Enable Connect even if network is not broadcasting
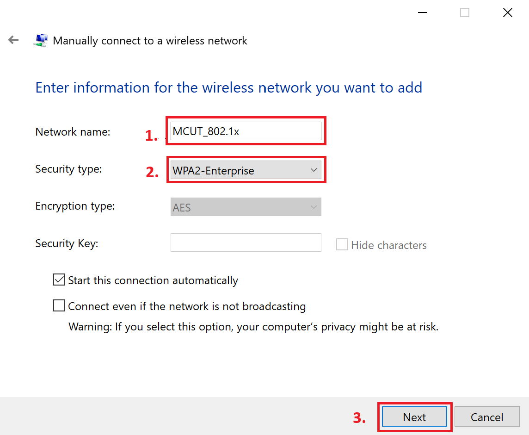 [59, 306]
